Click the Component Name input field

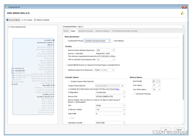[x=131, y=27]
